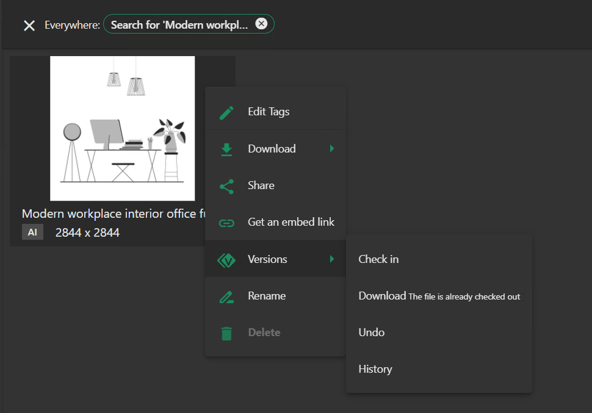The image size is (592, 413).
Task: Choose Share in the context menu
Action: (x=261, y=185)
